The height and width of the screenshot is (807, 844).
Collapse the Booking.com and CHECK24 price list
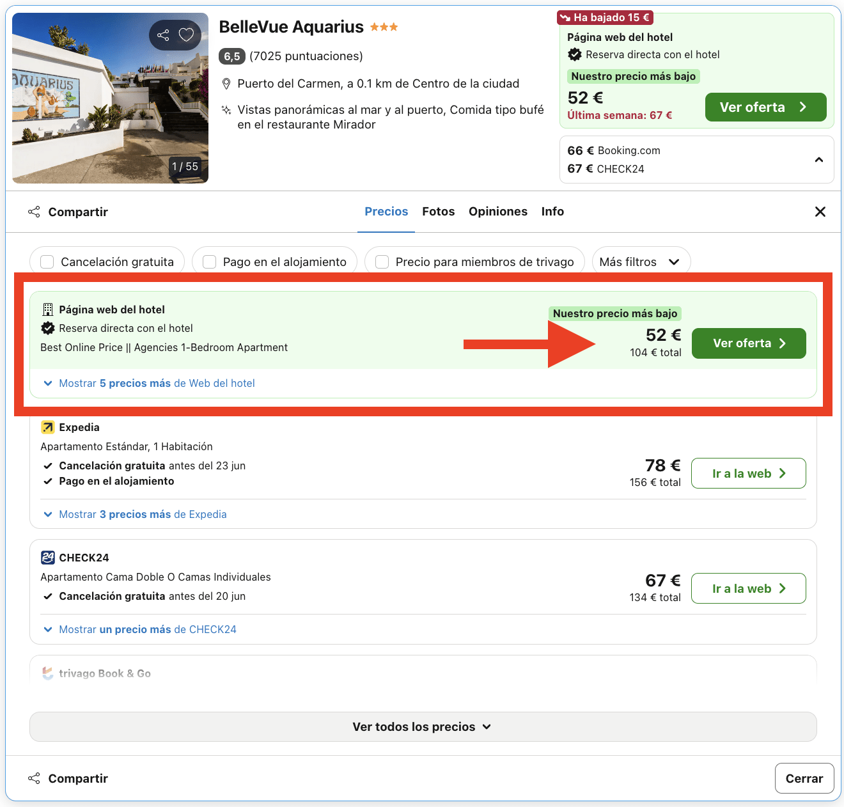coord(818,160)
